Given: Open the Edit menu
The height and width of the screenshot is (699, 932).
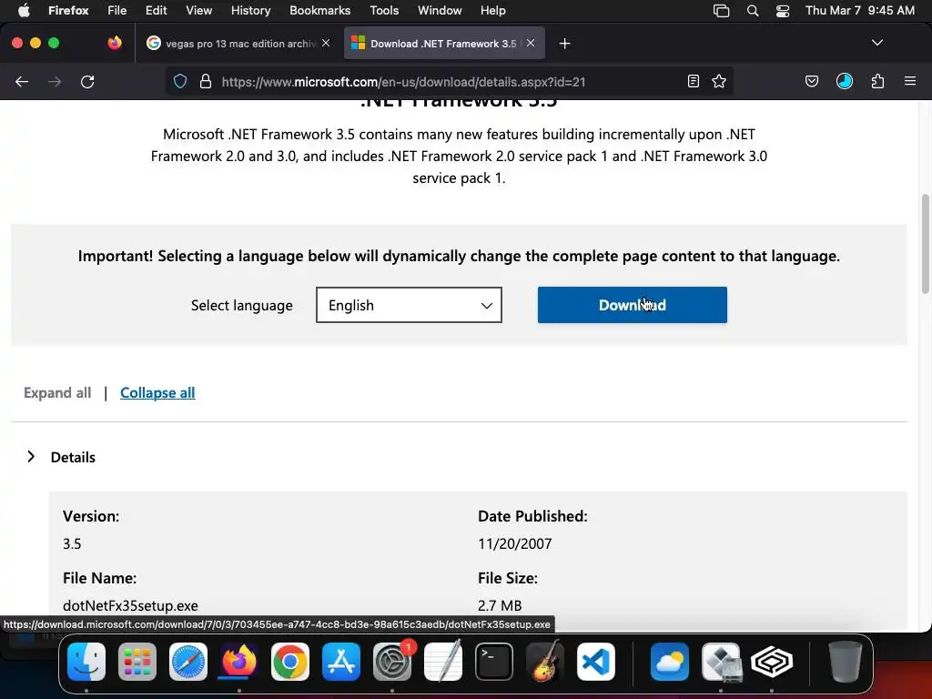Looking at the screenshot, I should [x=157, y=11].
